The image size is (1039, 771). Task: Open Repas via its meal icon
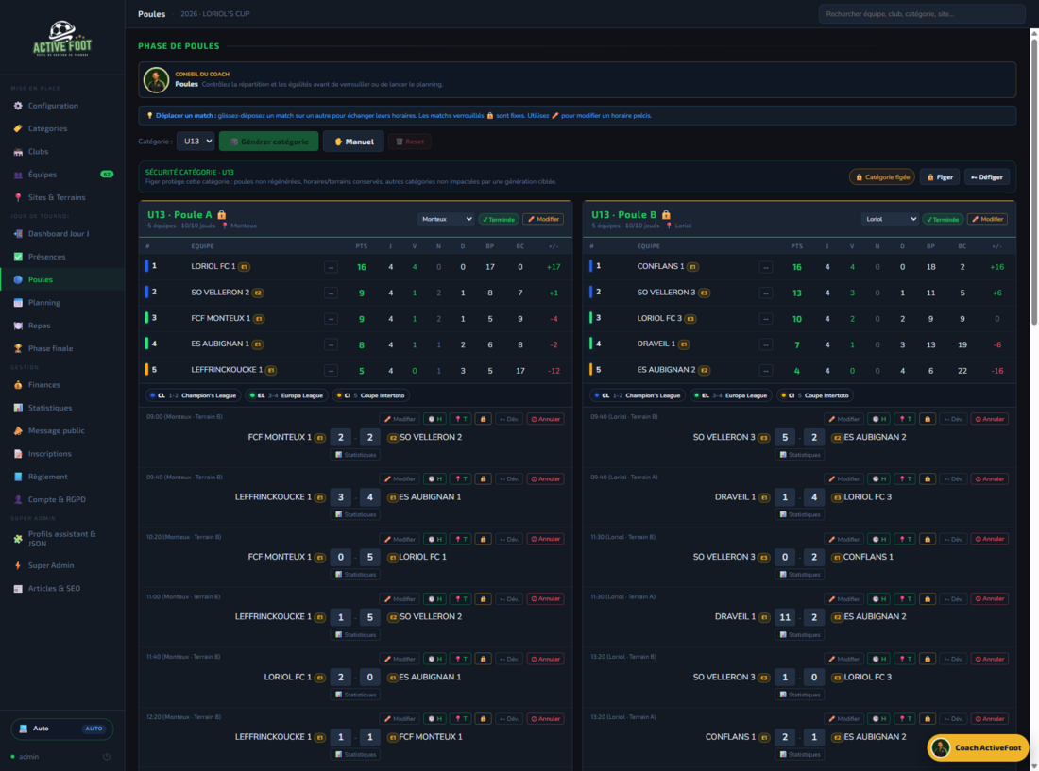coord(18,326)
